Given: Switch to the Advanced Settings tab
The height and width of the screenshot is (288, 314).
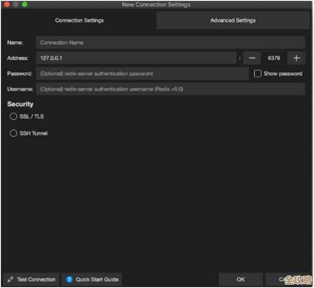Looking at the screenshot, I should pos(233,20).
